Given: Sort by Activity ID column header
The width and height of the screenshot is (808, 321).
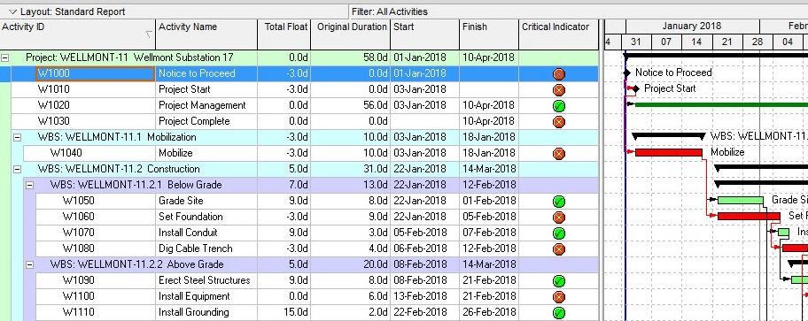Looking at the screenshot, I should (x=78, y=34).
